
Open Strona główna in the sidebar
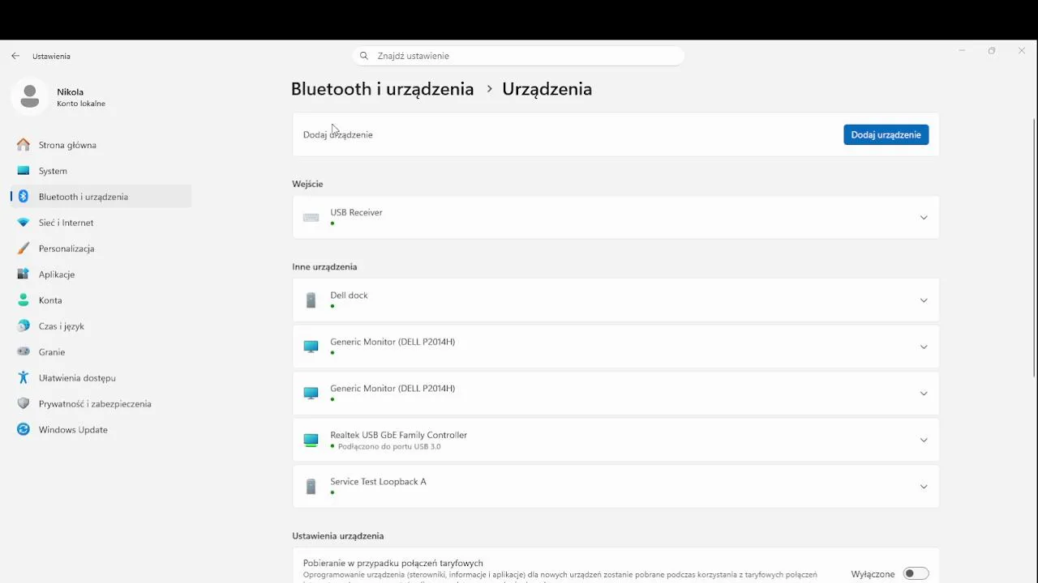[x=101, y=145]
